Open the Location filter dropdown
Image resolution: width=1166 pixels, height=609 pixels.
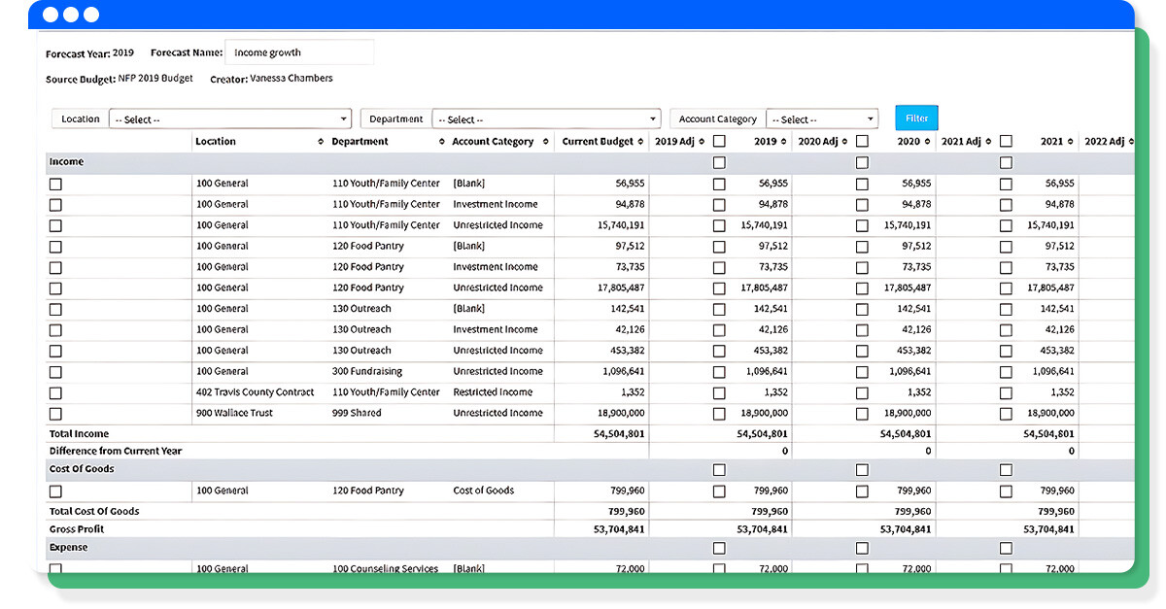pos(230,119)
